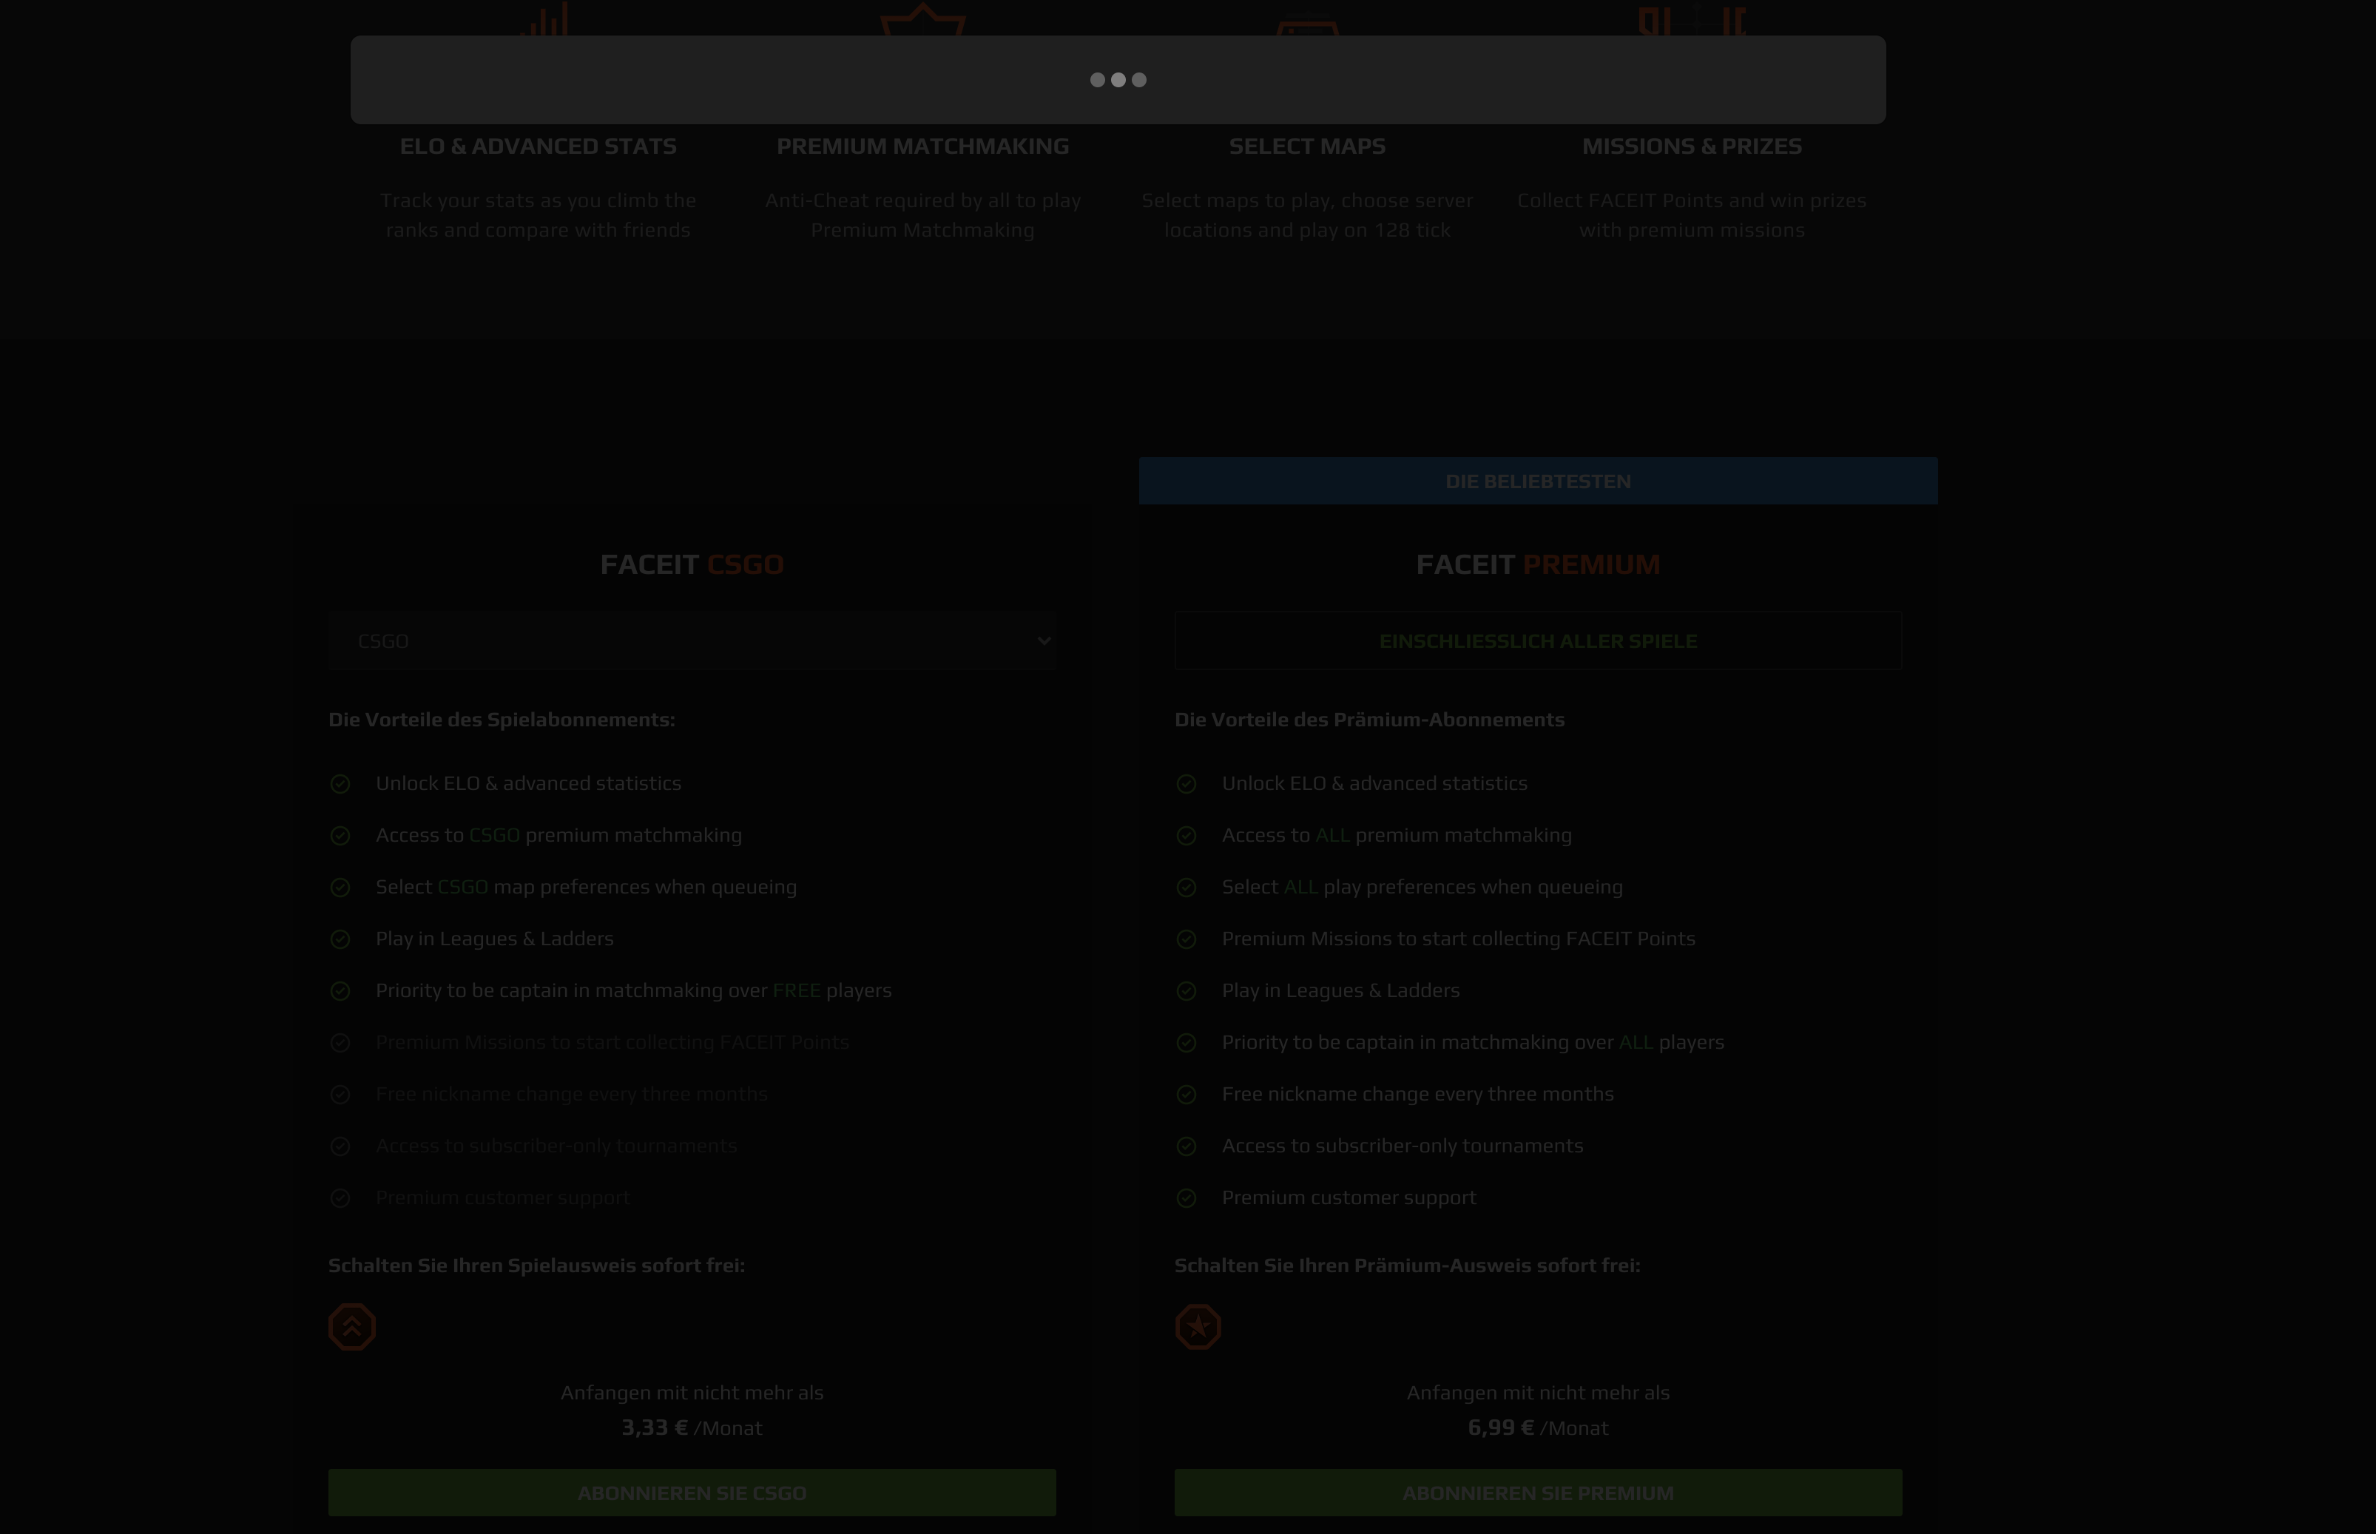Click 'Anfangen mit nicht mehr als' above 6,99 €
The height and width of the screenshot is (1534, 2376).
[x=1537, y=1393]
